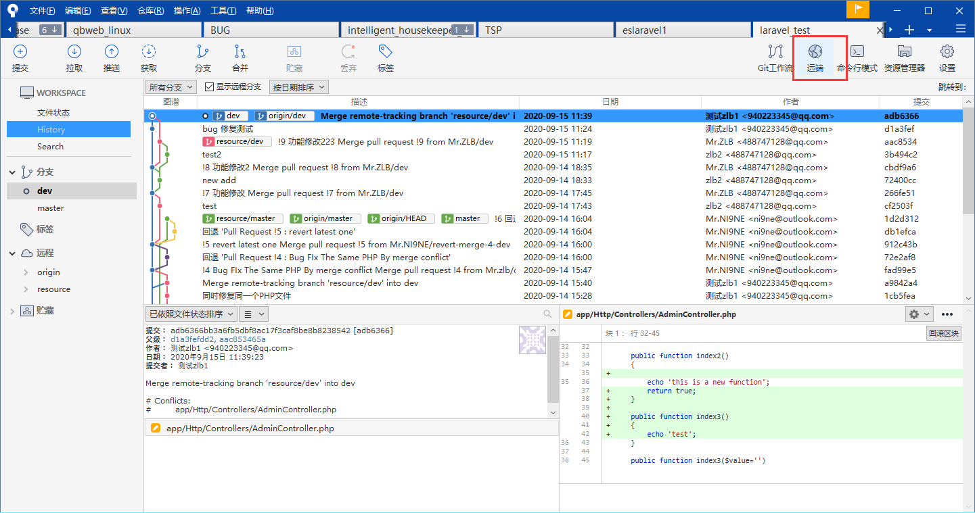This screenshot has height=513, width=975.
Task: Click the 回滚区块 button
Action: [x=943, y=333]
